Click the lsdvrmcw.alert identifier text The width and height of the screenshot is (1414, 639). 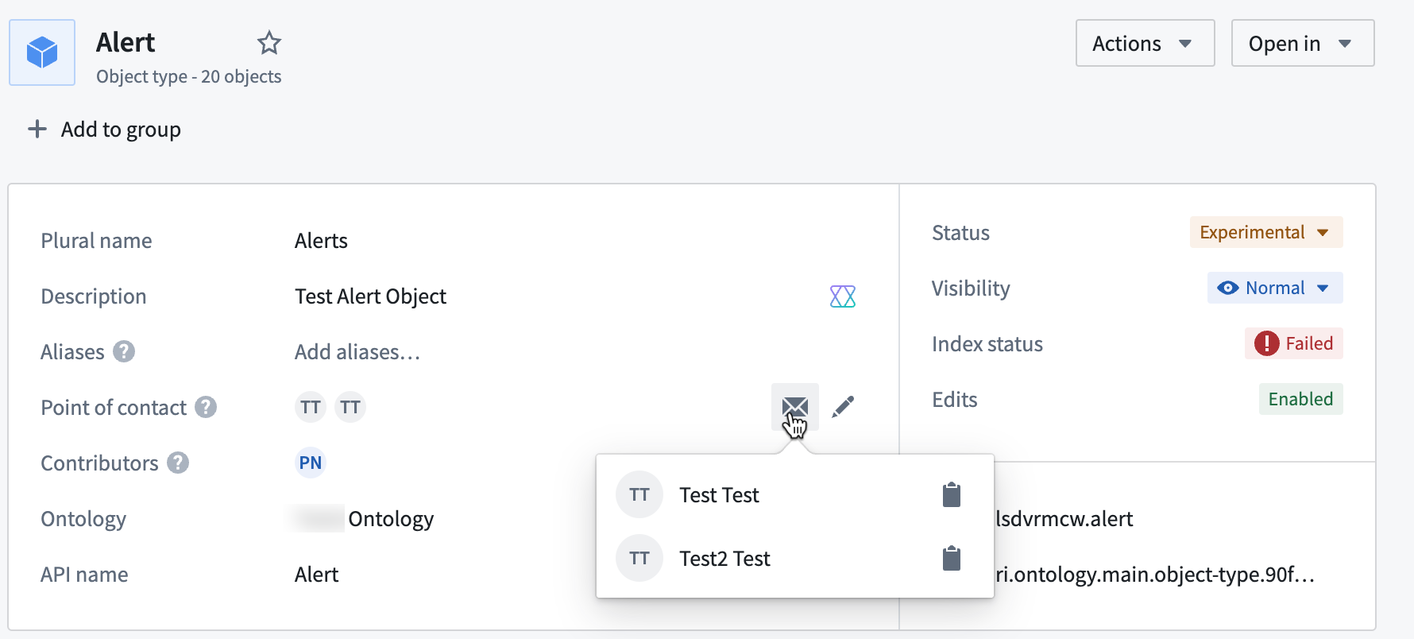click(x=1064, y=518)
